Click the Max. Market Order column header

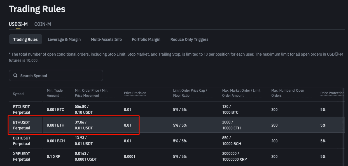click(241, 93)
